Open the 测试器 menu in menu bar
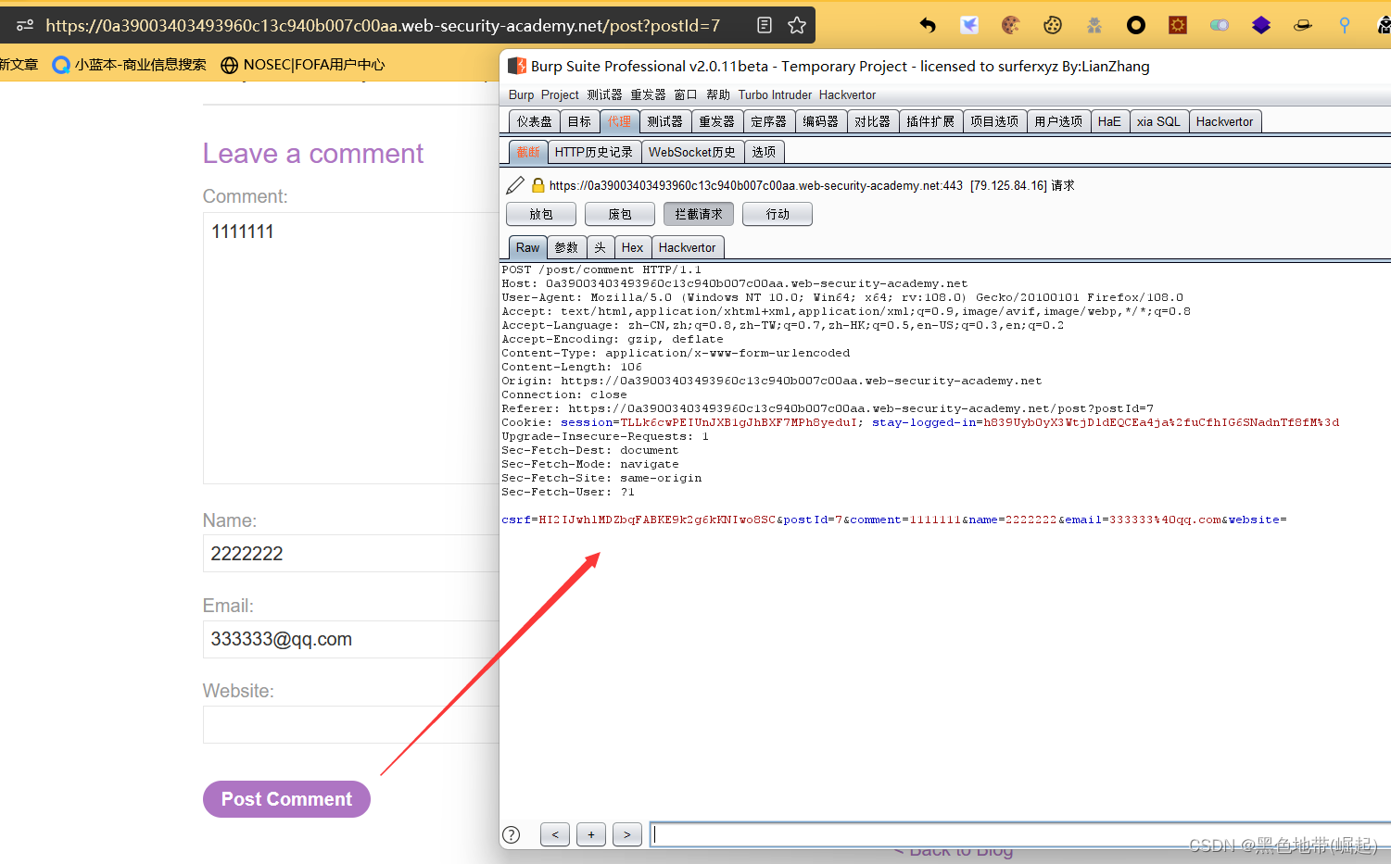Viewport: 1391px width, 864px height. (x=604, y=94)
